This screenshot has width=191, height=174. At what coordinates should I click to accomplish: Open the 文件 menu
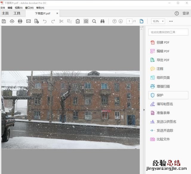click(x=3, y=8)
